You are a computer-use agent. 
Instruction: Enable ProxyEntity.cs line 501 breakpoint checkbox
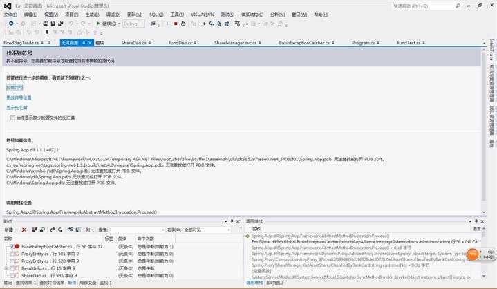click(x=12, y=254)
